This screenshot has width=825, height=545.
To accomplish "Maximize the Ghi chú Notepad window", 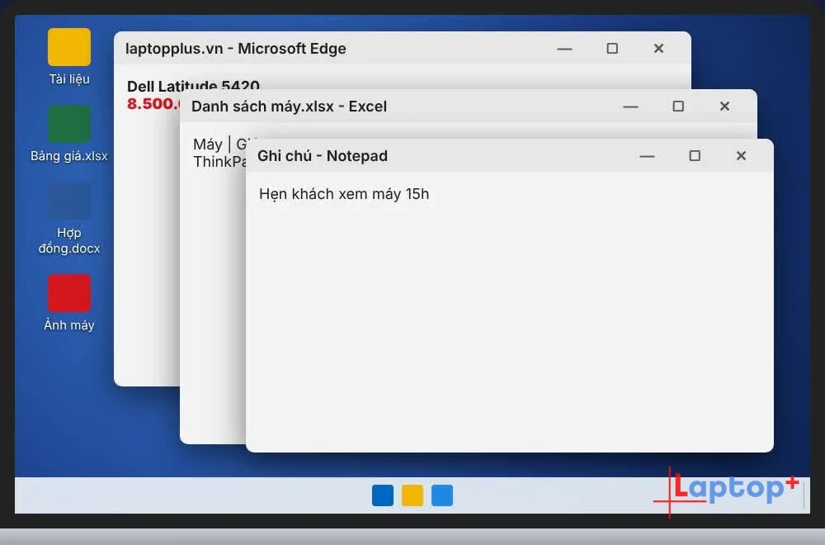I will click(x=695, y=155).
